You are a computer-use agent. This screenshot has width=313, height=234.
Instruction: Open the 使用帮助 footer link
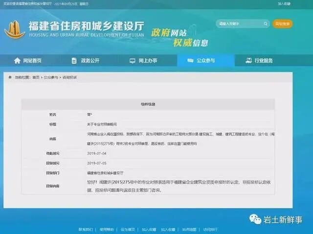[x=107, y=230]
